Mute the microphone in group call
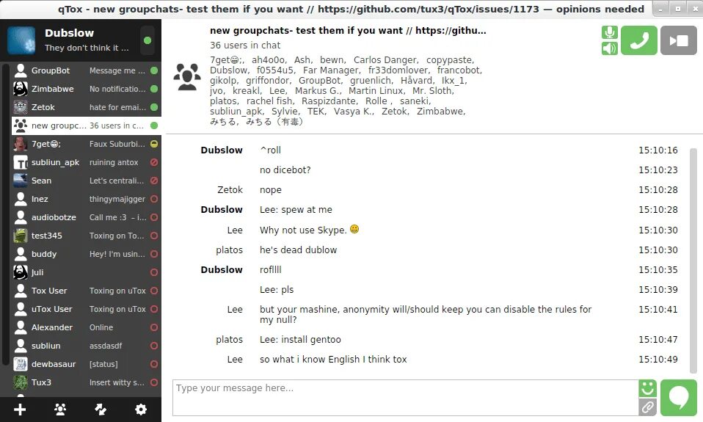Viewport: 703px width, 422px height. pyautogui.click(x=609, y=32)
